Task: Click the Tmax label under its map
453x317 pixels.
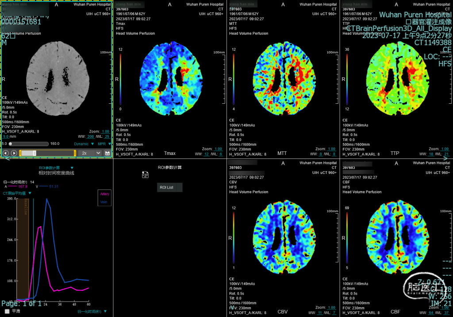Action: (169, 154)
